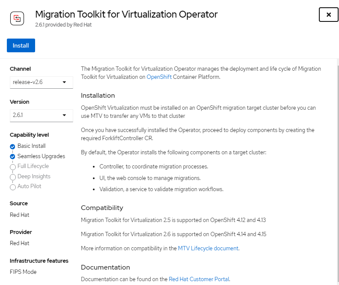Click the FIPS Mode infrastructure feature
The width and height of the screenshot is (339, 285).
pos(23,272)
